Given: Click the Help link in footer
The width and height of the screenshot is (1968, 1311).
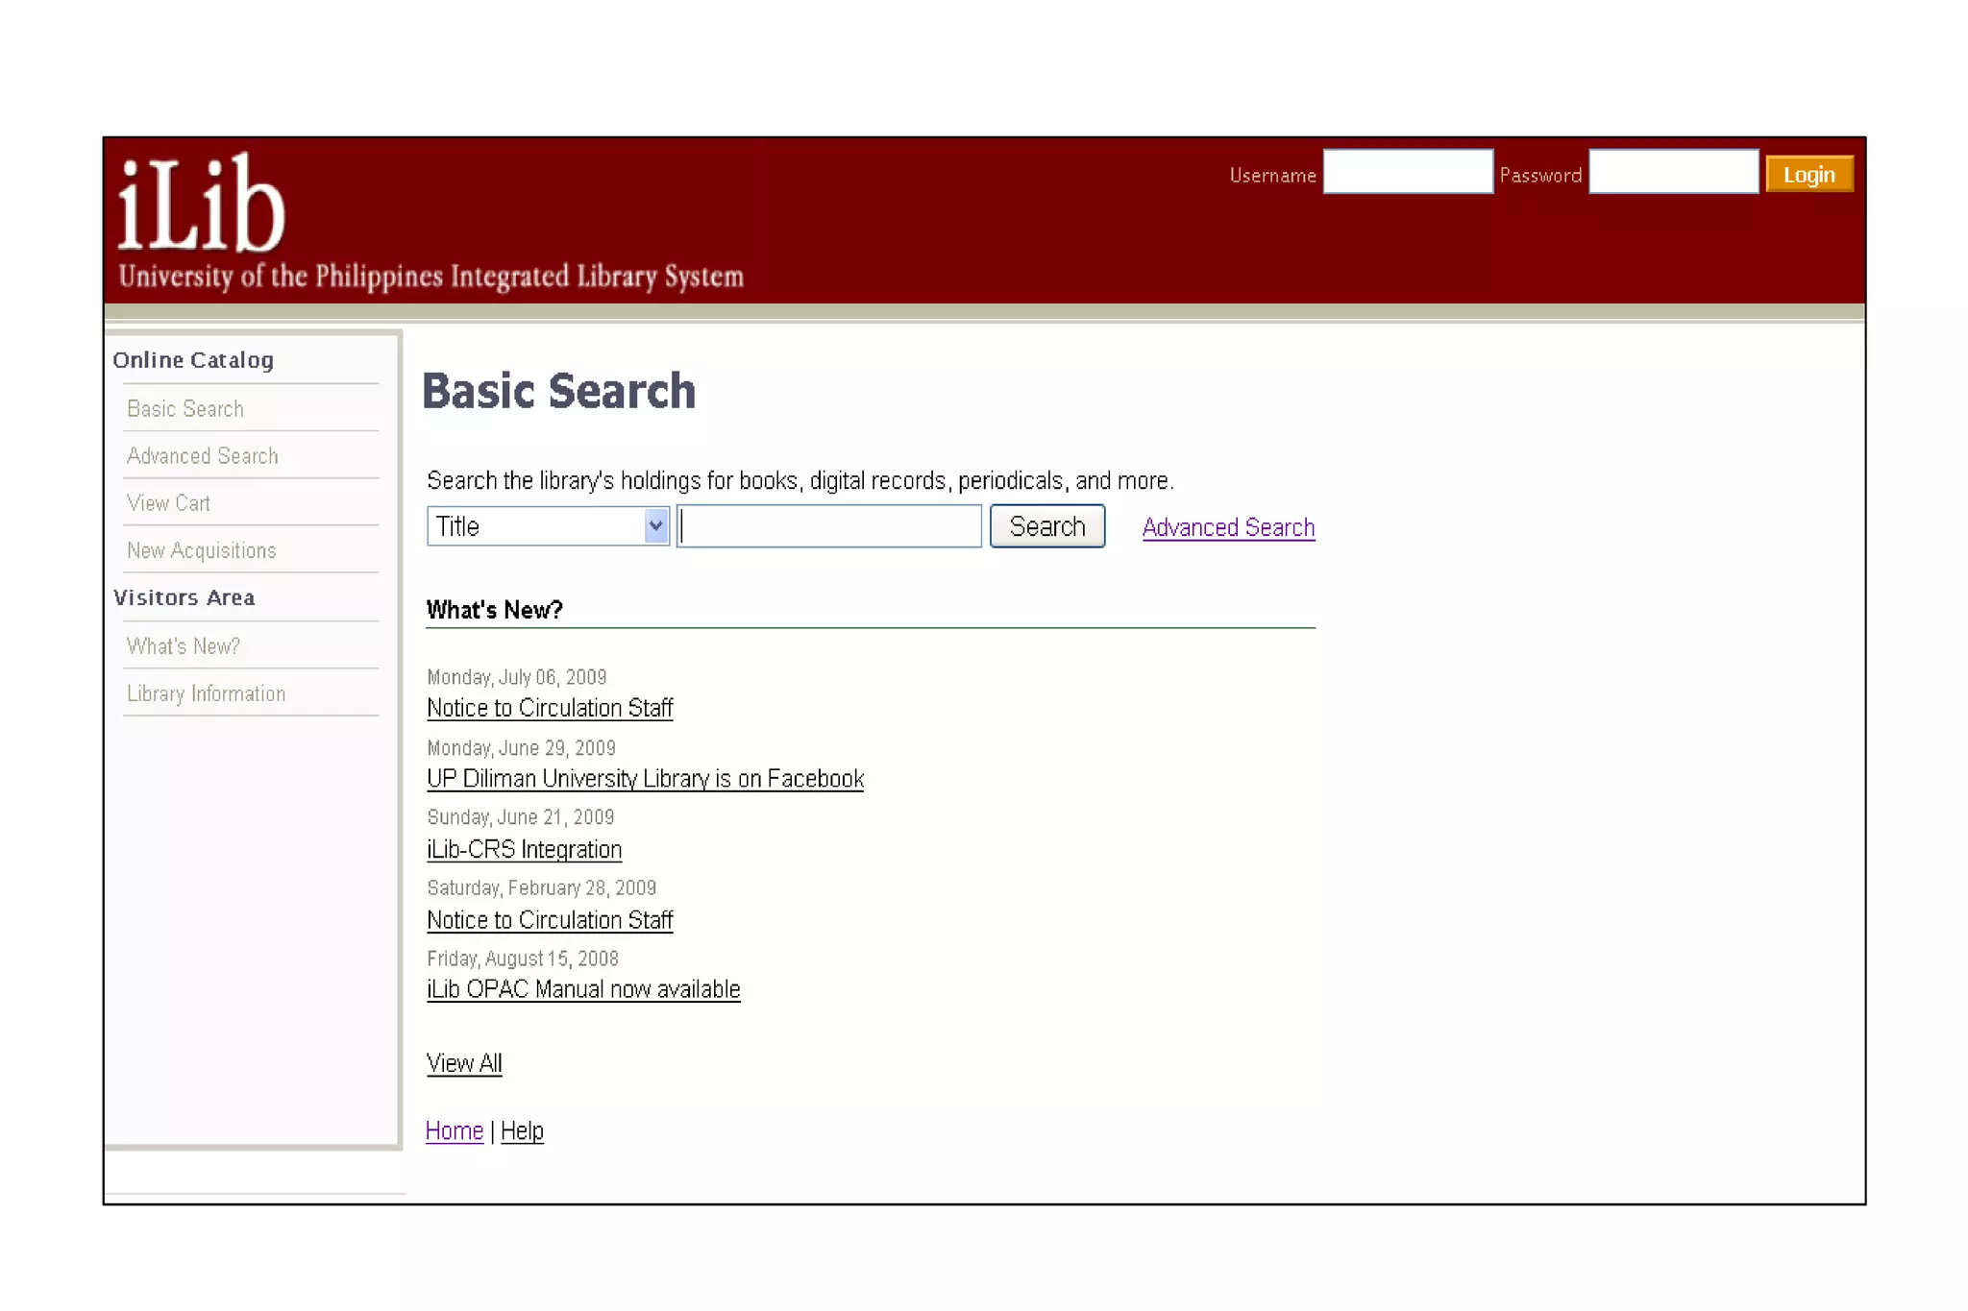Looking at the screenshot, I should click(x=522, y=1131).
